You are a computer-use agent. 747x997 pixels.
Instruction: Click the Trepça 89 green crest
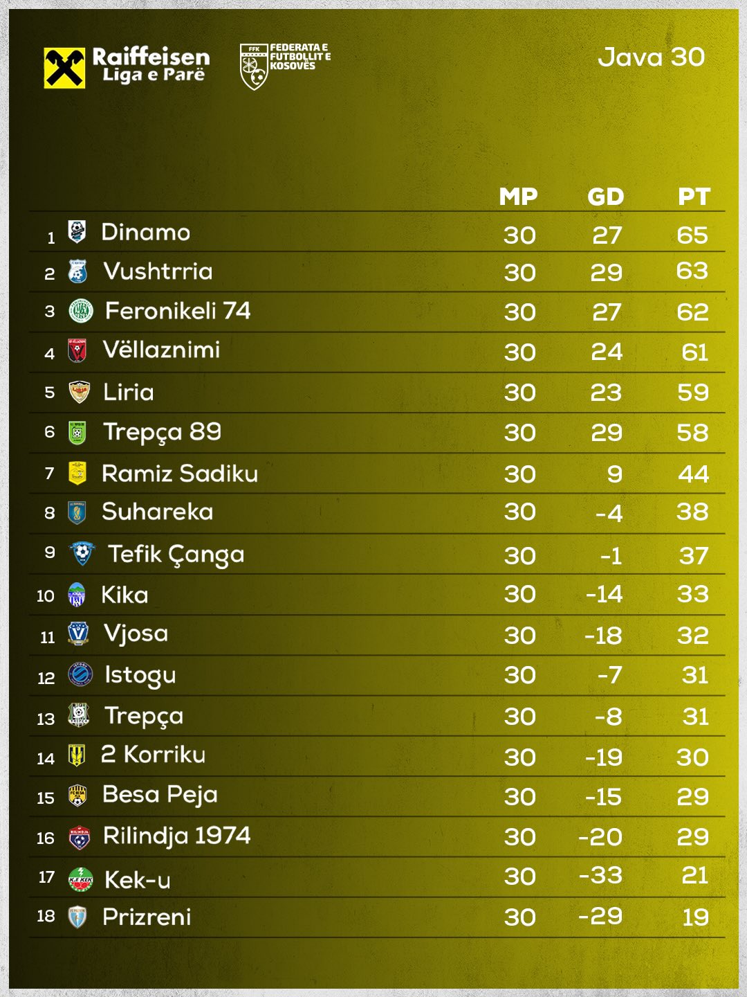tap(77, 433)
